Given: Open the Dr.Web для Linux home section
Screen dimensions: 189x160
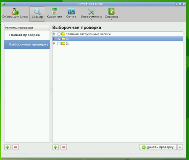Looking at the screenshot, I should 15,13.
